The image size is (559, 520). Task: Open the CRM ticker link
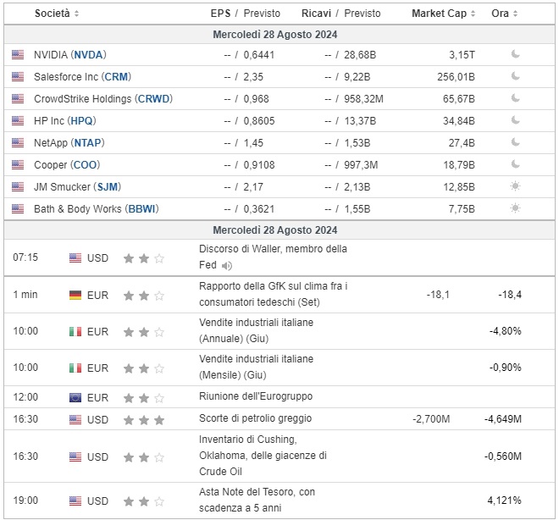[x=116, y=77]
